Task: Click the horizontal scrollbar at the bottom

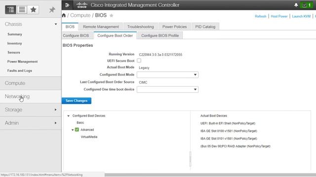Action: [x=210, y=175]
